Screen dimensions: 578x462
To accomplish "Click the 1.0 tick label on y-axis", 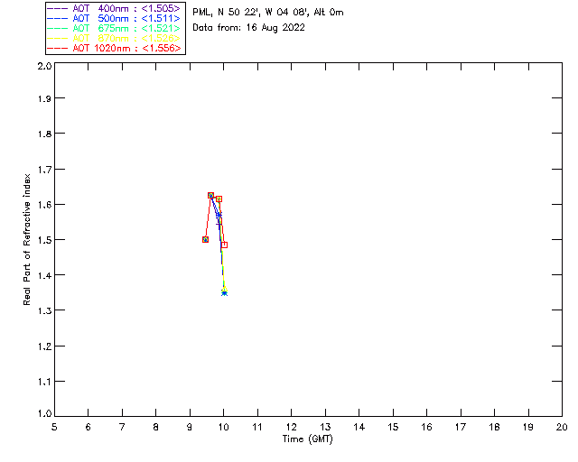I will coord(44,413).
